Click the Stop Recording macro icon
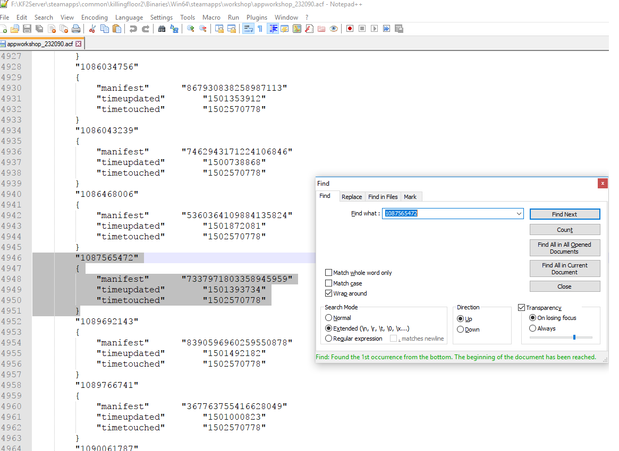The image size is (619, 451). pos(362,29)
